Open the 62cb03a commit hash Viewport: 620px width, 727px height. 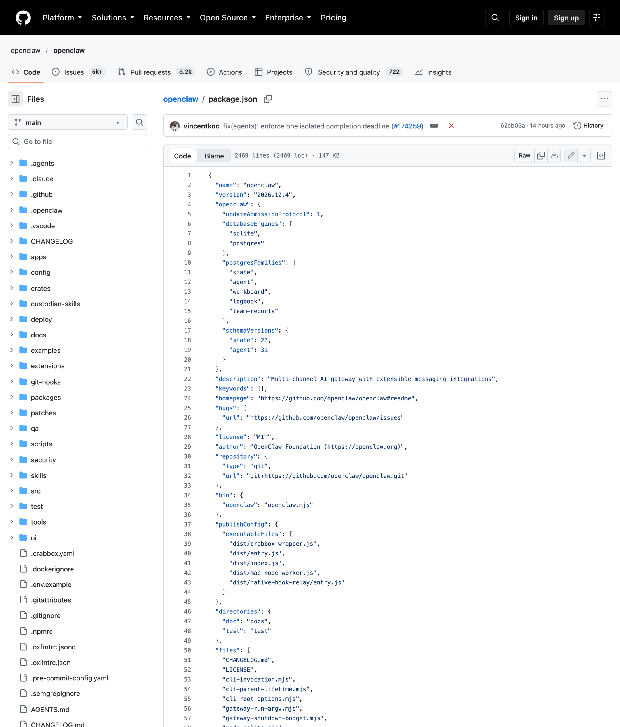pyautogui.click(x=512, y=126)
